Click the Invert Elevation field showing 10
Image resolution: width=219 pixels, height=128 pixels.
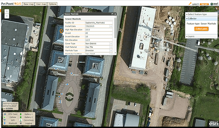point(99,37)
